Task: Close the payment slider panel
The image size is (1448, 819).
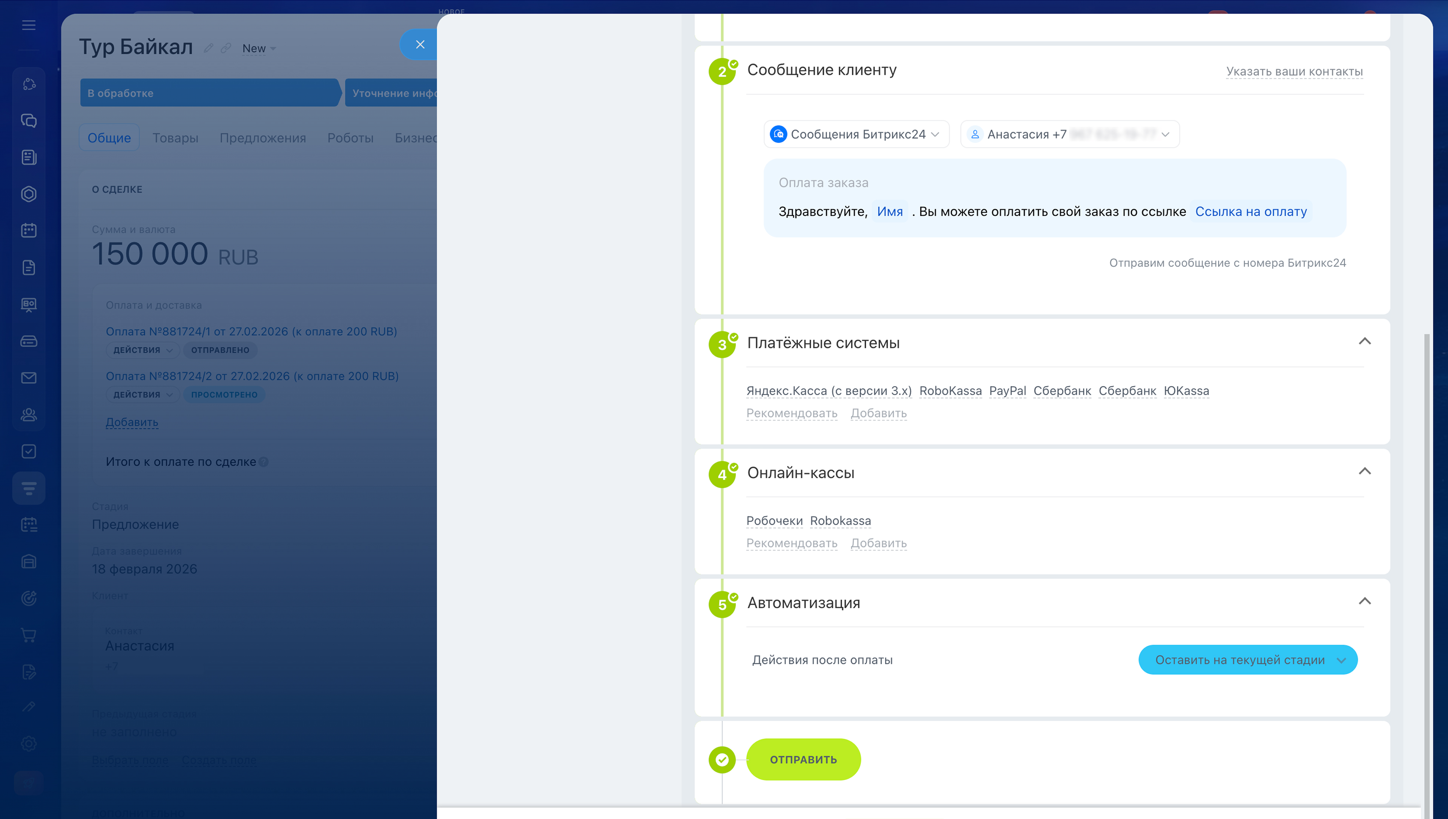Action: point(419,44)
